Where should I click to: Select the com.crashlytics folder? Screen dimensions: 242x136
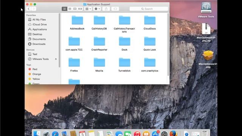coord(150,65)
